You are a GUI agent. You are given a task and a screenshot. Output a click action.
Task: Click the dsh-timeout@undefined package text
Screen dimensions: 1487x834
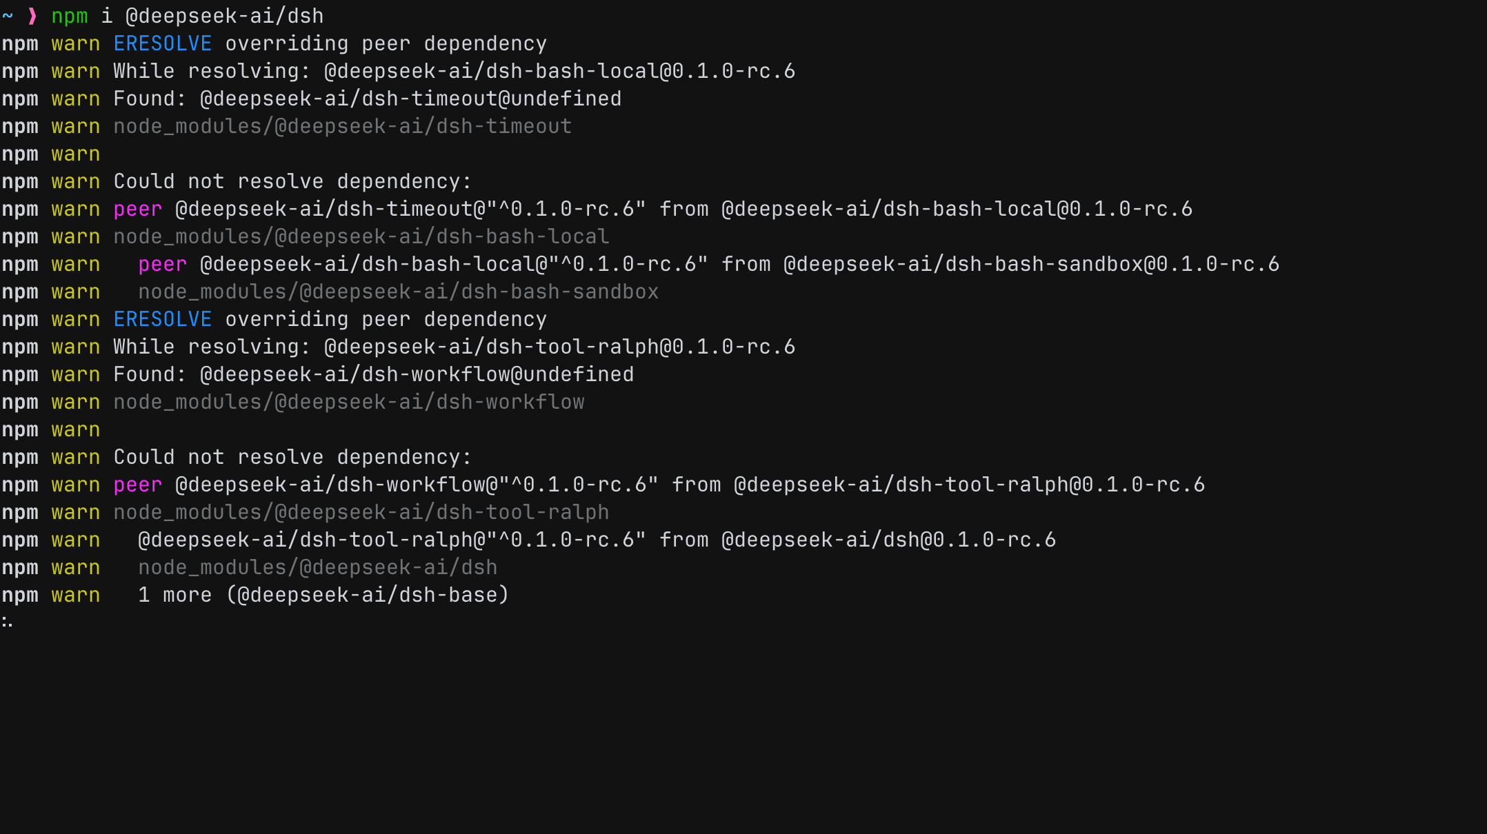click(411, 99)
